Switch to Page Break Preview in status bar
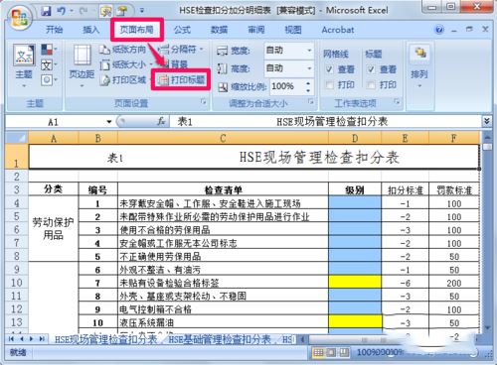Image resolution: width=497 pixels, height=365 pixels. coord(344,352)
